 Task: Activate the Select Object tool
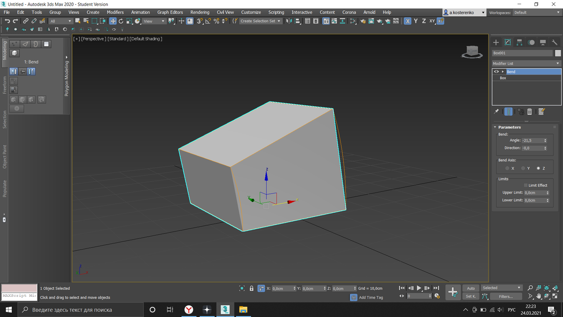(x=77, y=21)
